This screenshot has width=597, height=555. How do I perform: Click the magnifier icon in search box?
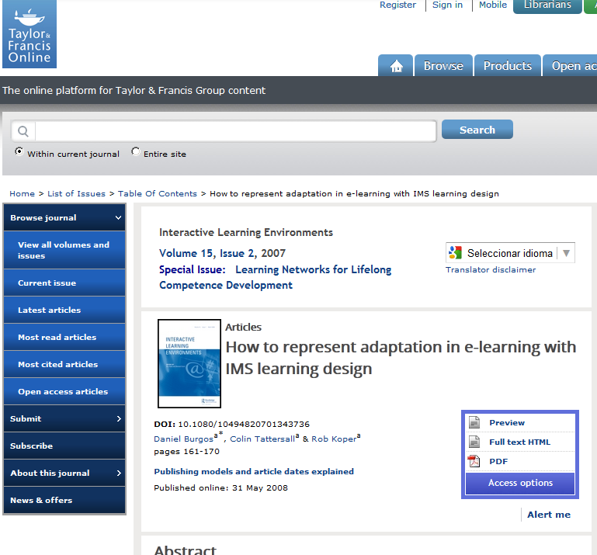pyautogui.click(x=23, y=131)
